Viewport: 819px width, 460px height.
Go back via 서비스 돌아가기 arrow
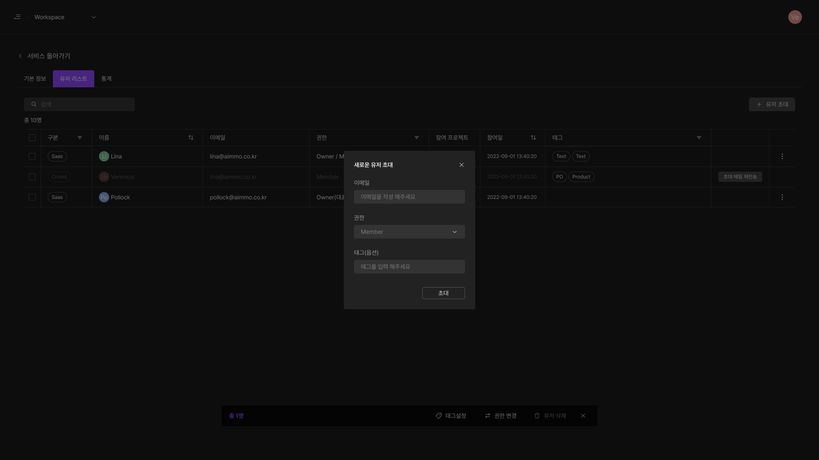20,56
